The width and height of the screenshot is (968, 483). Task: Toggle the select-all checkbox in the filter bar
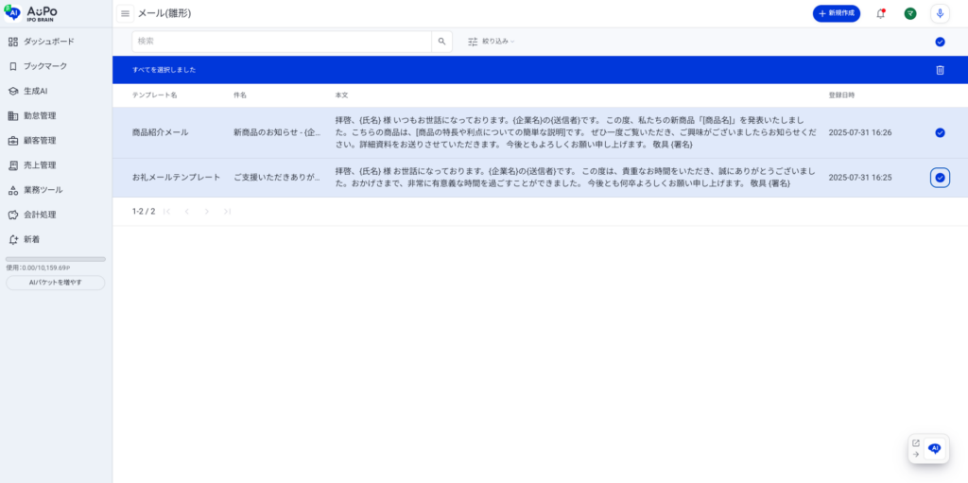940,42
